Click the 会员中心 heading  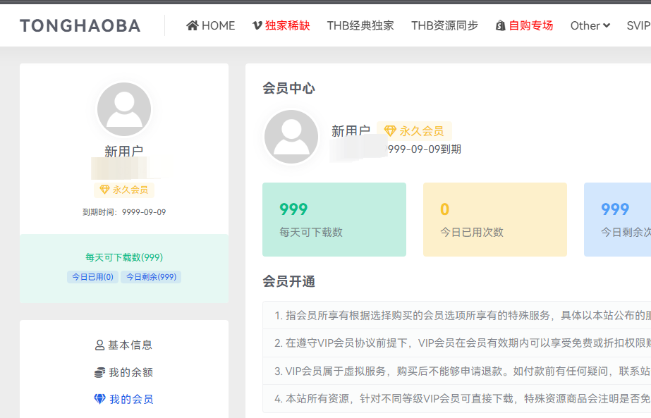point(289,88)
